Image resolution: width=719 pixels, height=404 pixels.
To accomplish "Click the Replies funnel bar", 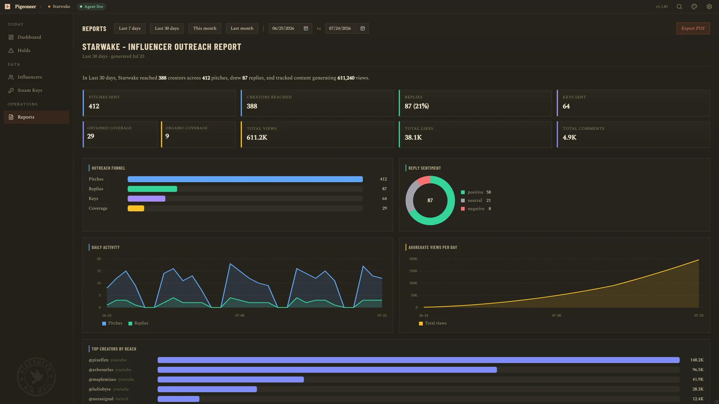I will (152, 189).
